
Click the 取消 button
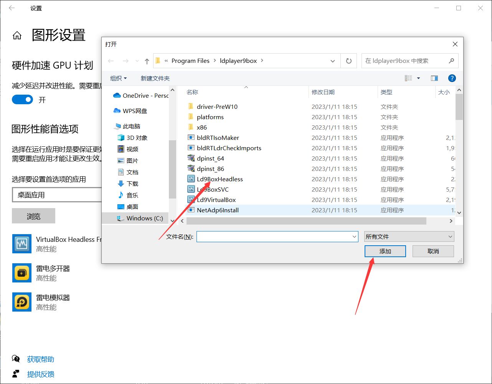click(433, 251)
